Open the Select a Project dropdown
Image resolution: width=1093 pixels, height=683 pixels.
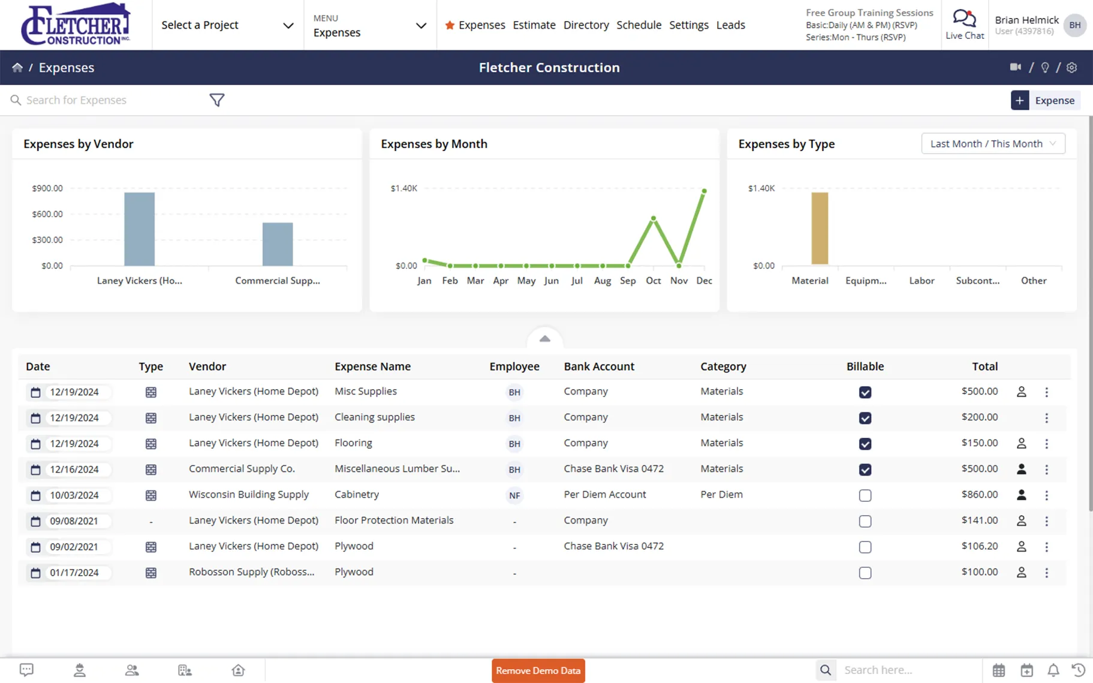coord(228,25)
